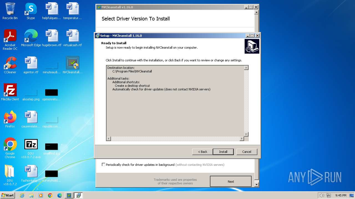Screen dimensions: 355x199
Task: Click 'Automatically check for driver updates' line
Action: point(161,89)
